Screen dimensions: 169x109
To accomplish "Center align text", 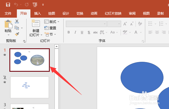I will (x=157, y=32).
